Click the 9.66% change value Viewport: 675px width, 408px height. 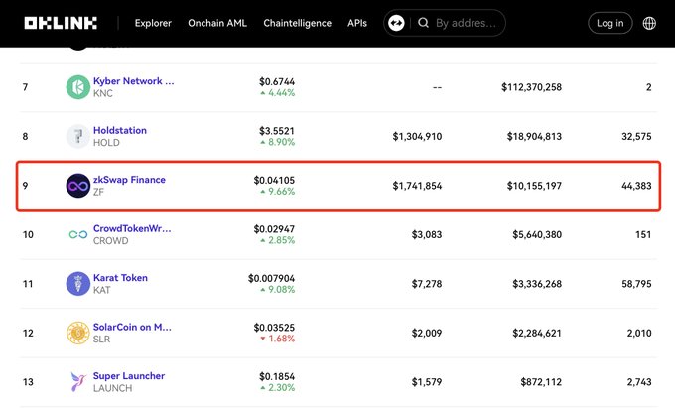pos(282,191)
